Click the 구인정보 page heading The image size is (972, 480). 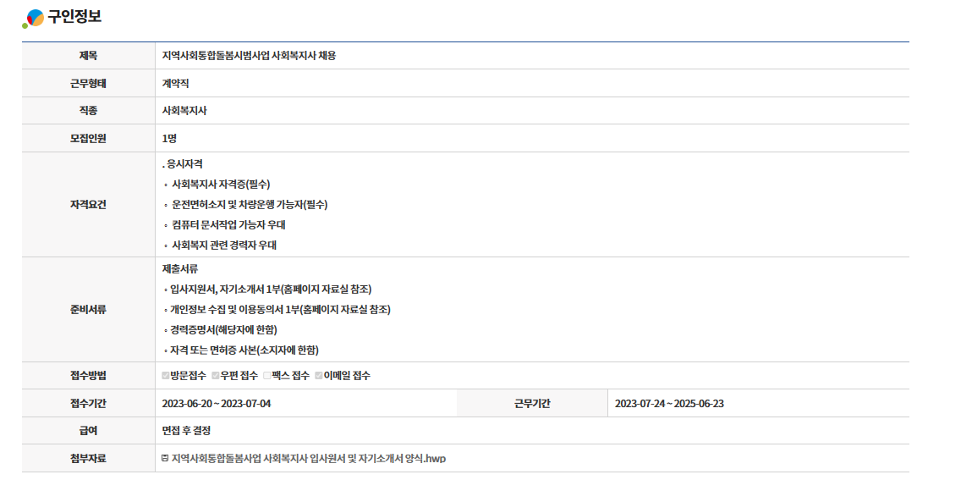pos(74,17)
